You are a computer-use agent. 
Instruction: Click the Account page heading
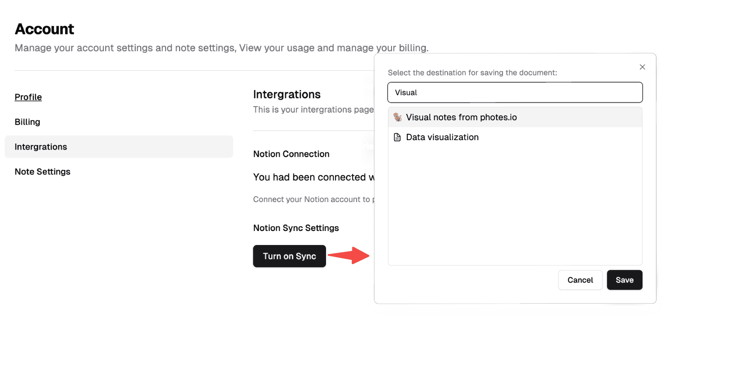44,29
